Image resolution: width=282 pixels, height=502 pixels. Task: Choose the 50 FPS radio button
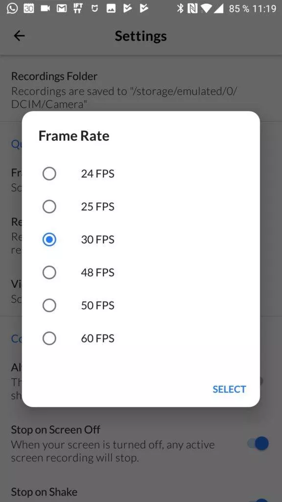49,305
